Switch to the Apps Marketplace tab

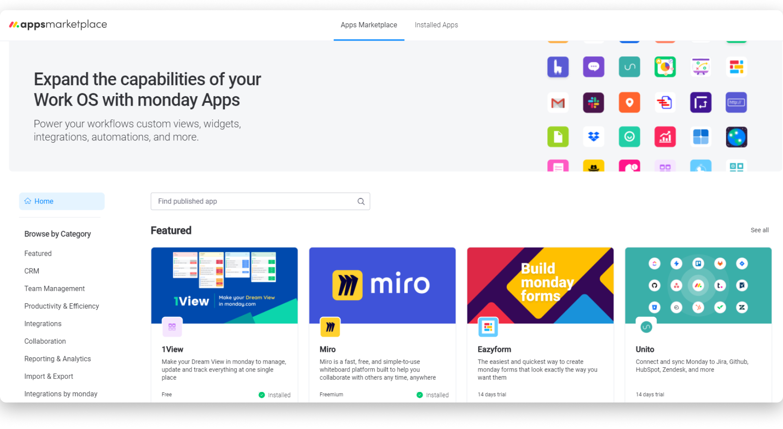click(369, 25)
